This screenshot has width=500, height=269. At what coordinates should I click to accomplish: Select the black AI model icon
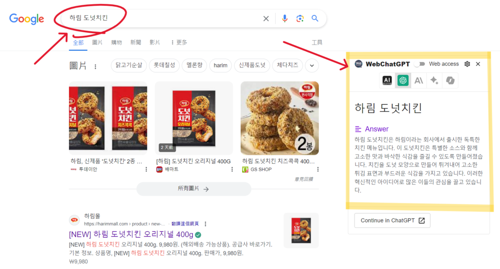[387, 80]
